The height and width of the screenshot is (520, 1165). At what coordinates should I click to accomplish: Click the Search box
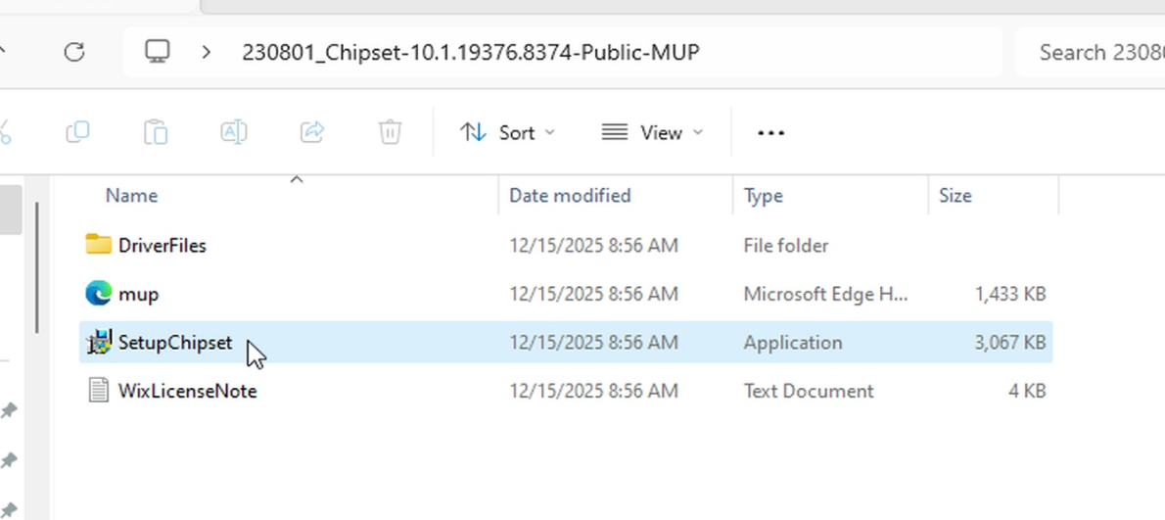coord(1090,52)
